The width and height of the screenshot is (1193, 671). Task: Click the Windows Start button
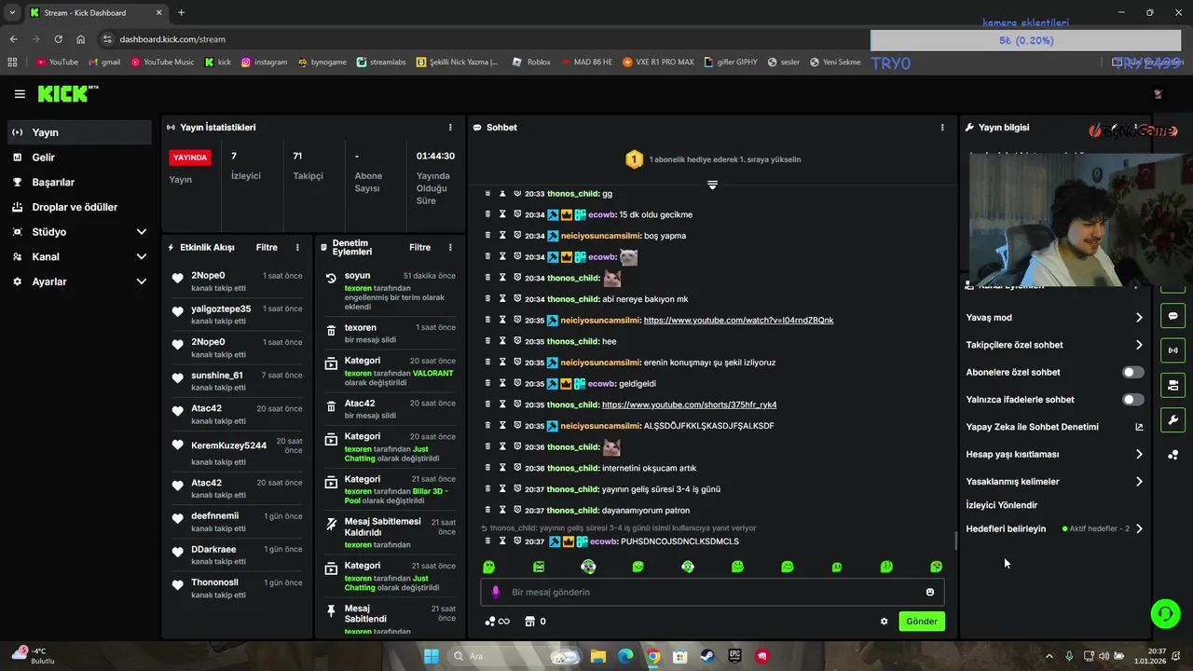pyautogui.click(x=432, y=656)
